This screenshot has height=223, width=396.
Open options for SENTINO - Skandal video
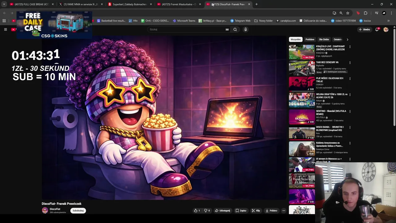[x=350, y=111]
